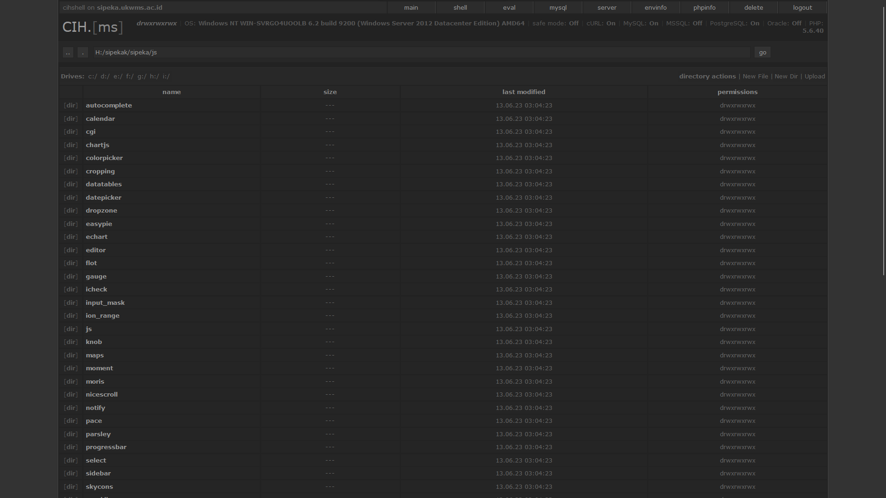Open the calendar directory

pyautogui.click(x=100, y=119)
